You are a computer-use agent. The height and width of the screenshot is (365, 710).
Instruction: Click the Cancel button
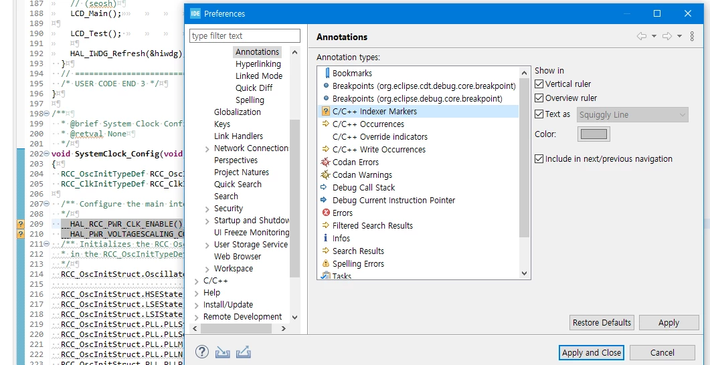tap(662, 353)
